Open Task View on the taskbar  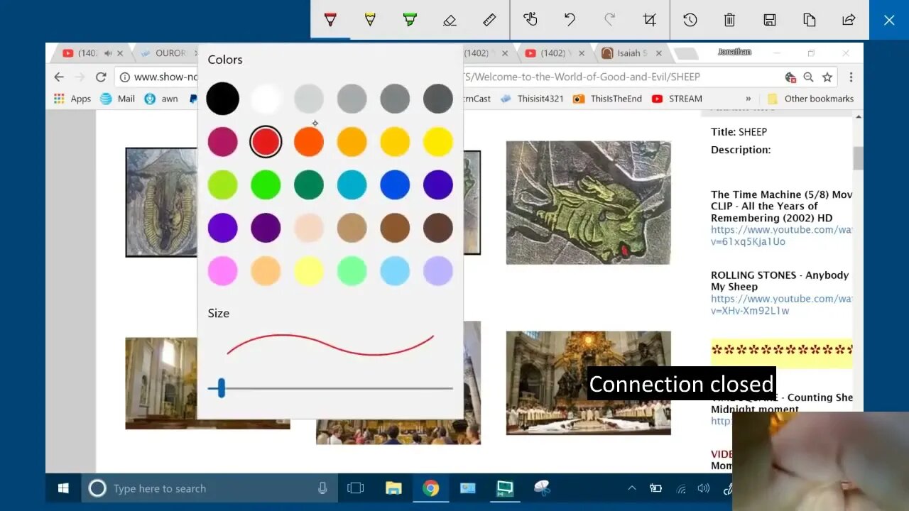(355, 488)
